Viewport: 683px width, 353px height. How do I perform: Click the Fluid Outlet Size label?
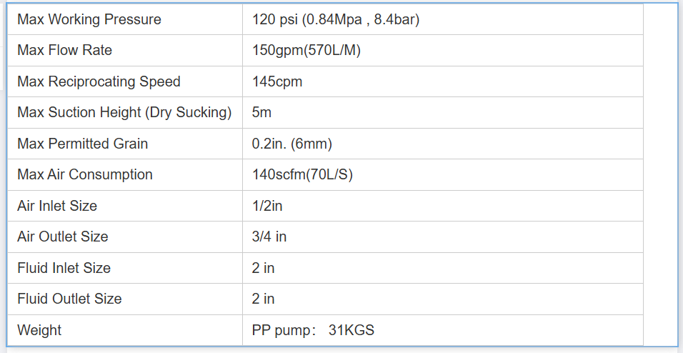69,299
